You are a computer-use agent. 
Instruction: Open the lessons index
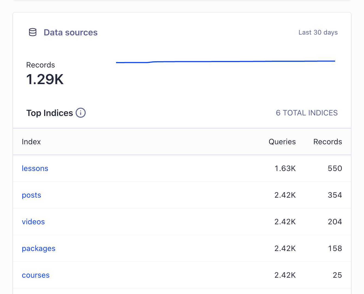click(35, 168)
